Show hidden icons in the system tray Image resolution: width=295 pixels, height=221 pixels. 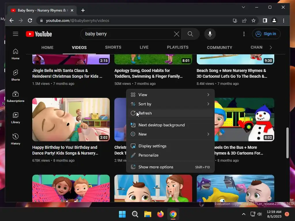coord(243,214)
